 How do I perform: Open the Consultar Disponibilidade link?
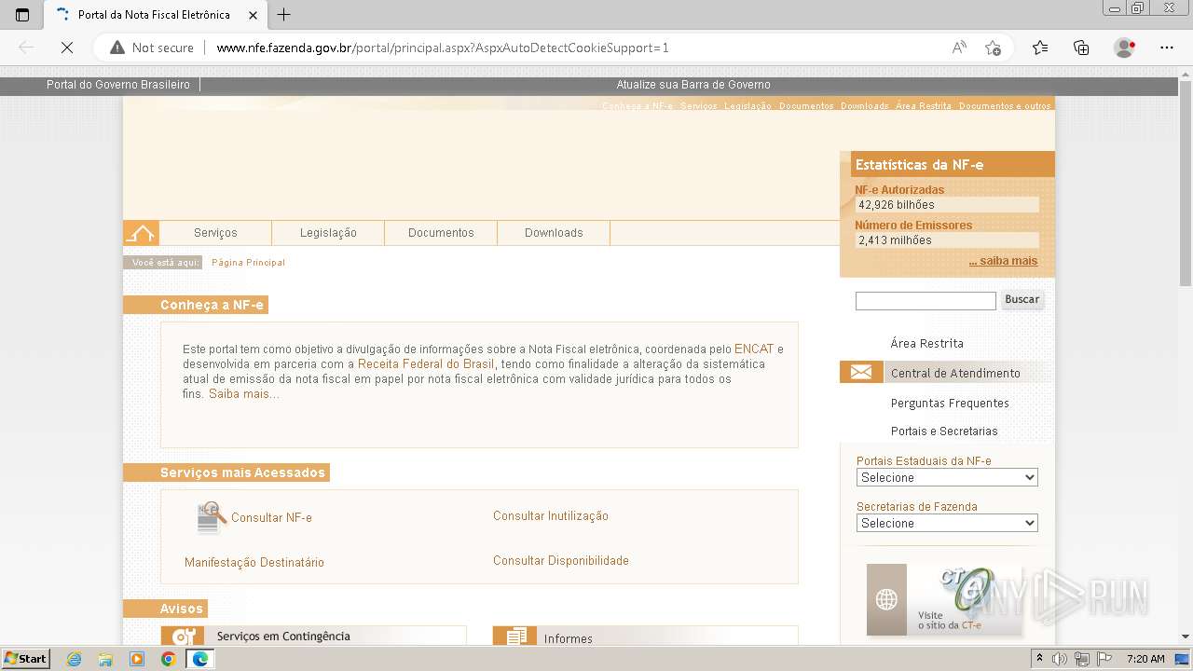point(561,560)
